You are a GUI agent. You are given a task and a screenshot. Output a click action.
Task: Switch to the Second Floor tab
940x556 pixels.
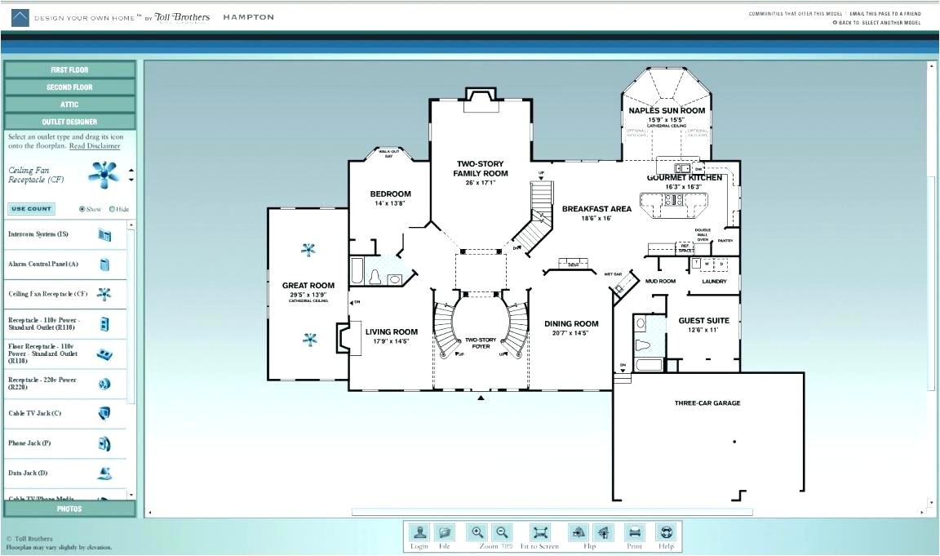70,87
